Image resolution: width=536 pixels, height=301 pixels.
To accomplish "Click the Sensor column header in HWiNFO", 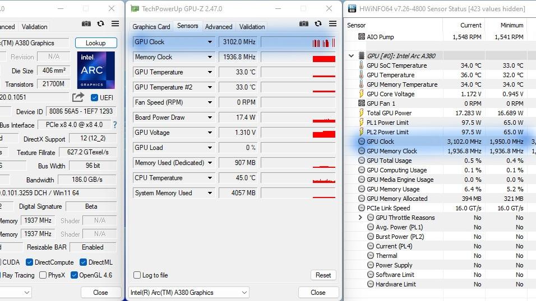I will tap(393, 25).
